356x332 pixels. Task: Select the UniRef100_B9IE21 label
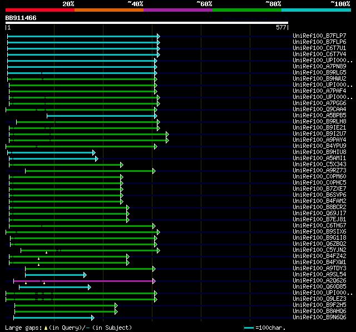tap(319, 128)
